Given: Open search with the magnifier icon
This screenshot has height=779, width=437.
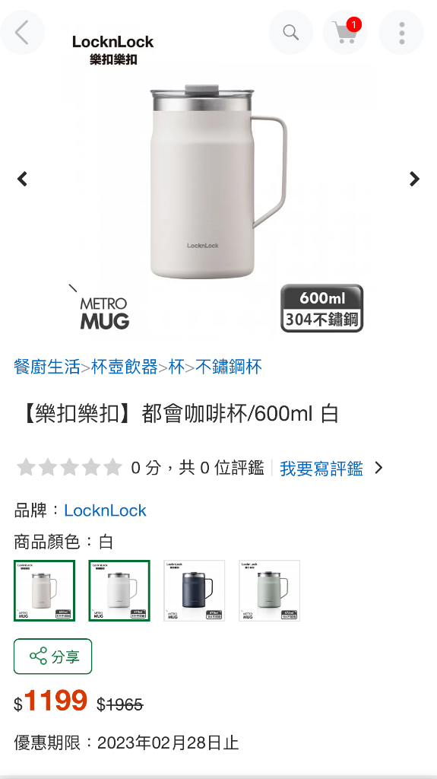Looking at the screenshot, I should coord(290,33).
